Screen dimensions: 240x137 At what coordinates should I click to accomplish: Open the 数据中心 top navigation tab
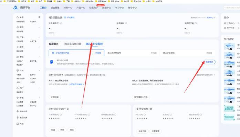pyautogui.click(x=106, y=8)
